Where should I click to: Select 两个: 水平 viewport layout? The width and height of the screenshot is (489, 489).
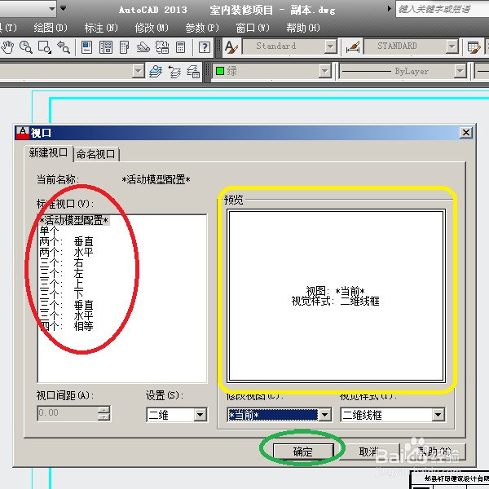67,252
